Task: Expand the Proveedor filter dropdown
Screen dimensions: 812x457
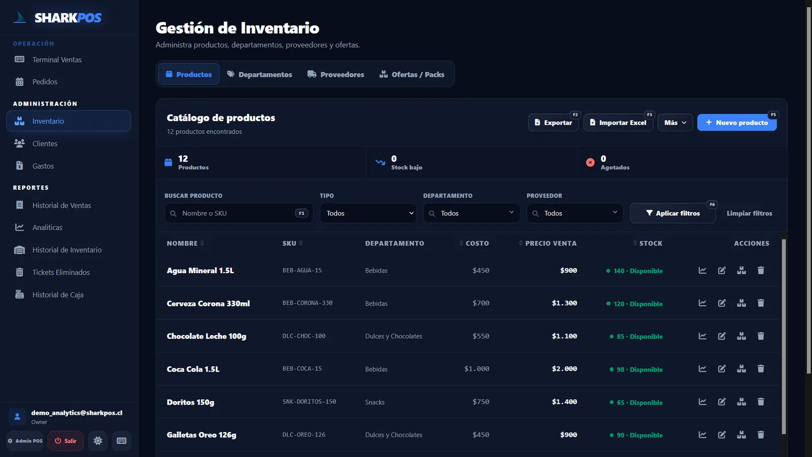Action: pyautogui.click(x=575, y=213)
